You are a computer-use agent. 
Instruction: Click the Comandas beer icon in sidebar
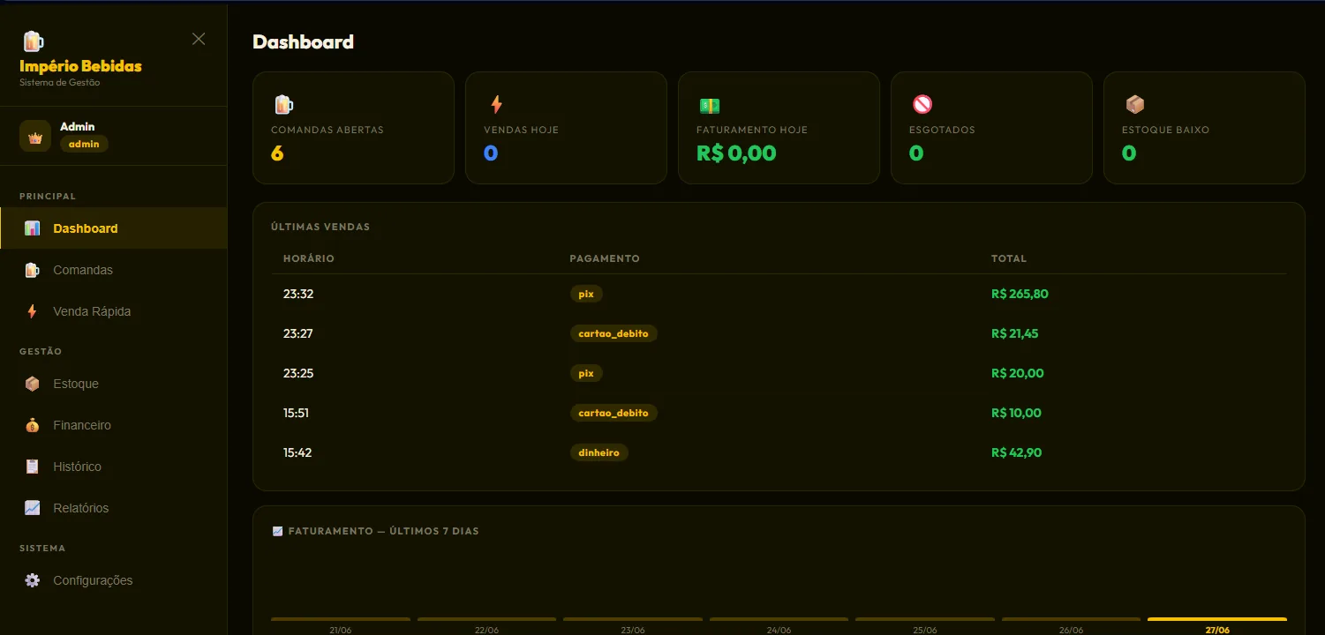(x=33, y=270)
